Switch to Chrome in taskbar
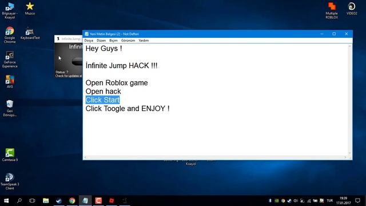 pyautogui.click(x=72, y=201)
